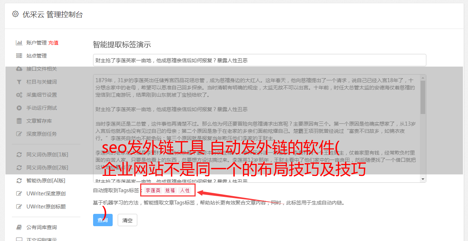Click the funnel icon for 栏目与关键词
468x241 pixels.
[x=19, y=82]
